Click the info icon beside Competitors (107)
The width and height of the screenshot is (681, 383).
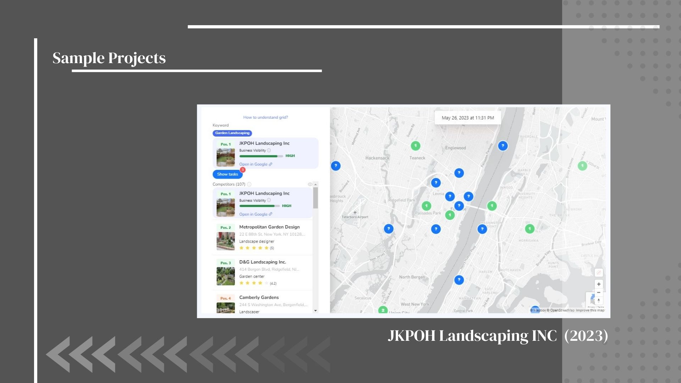pos(249,184)
